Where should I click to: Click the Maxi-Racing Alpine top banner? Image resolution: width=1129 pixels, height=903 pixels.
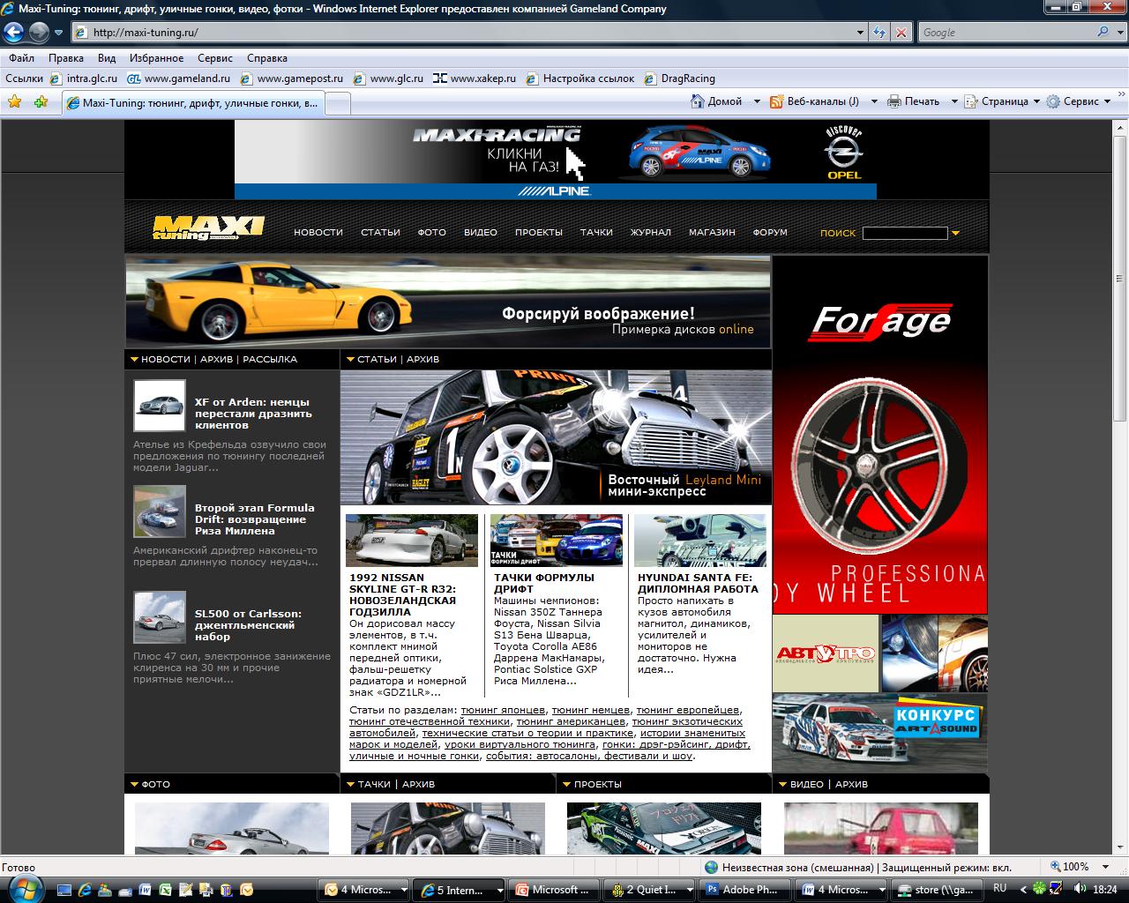click(556, 160)
